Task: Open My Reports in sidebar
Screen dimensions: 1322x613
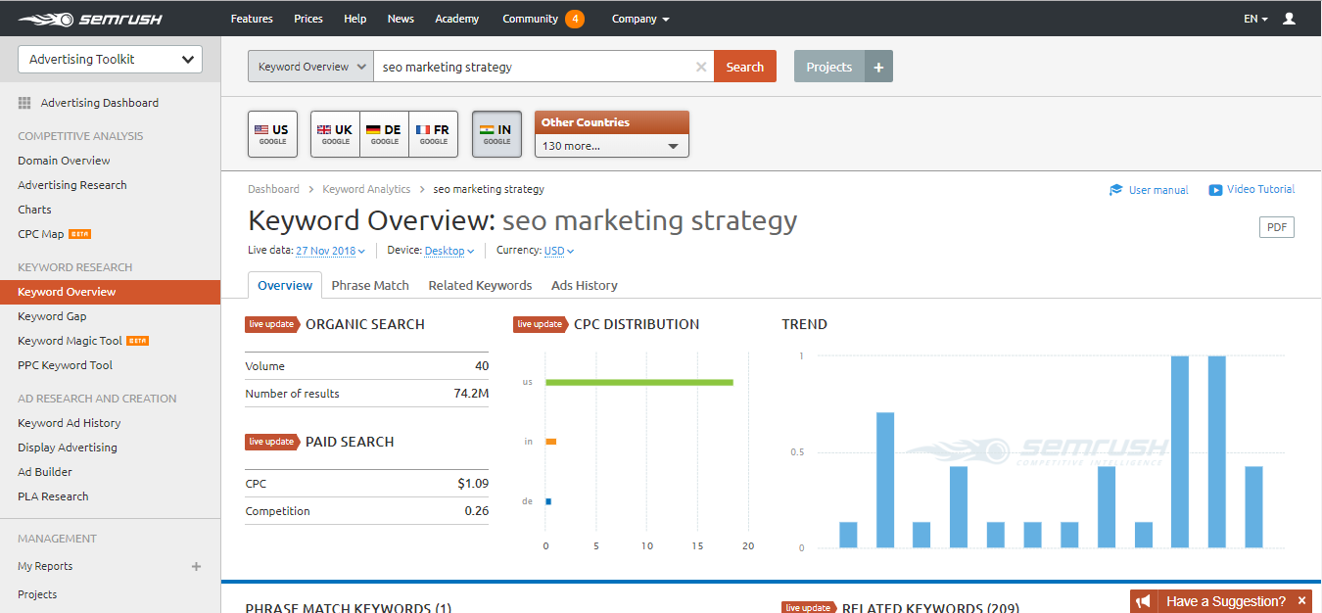Action: pyautogui.click(x=45, y=566)
